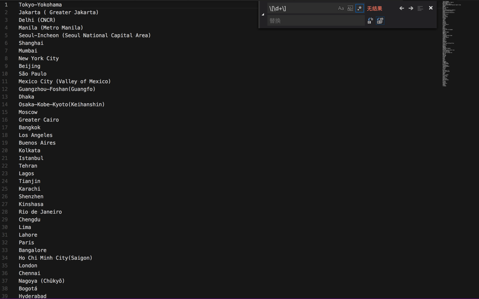
Task: Click on Chennai text
Action: coord(29,273)
